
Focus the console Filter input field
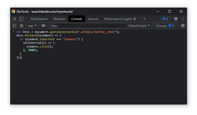(88, 26)
